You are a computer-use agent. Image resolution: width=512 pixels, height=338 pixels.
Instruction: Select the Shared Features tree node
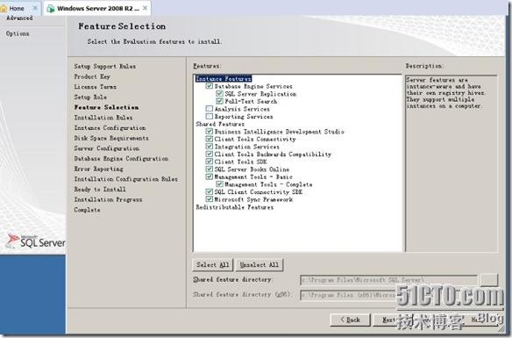pos(220,124)
